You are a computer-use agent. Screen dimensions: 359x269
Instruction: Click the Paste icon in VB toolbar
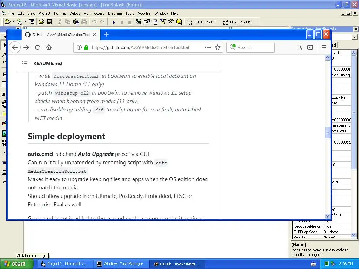coord(76,22)
